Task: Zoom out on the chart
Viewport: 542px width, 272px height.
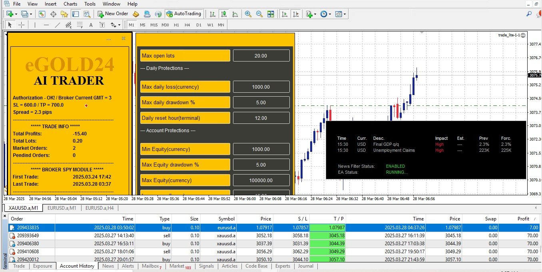Action: click(x=259, y=14)
